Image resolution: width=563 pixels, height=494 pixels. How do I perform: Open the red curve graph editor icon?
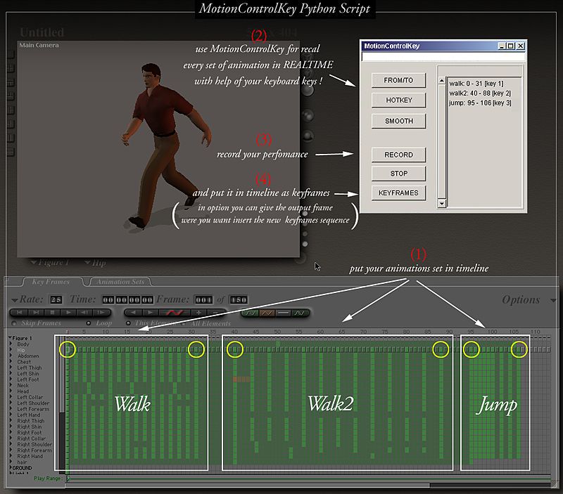pos(174,313)
